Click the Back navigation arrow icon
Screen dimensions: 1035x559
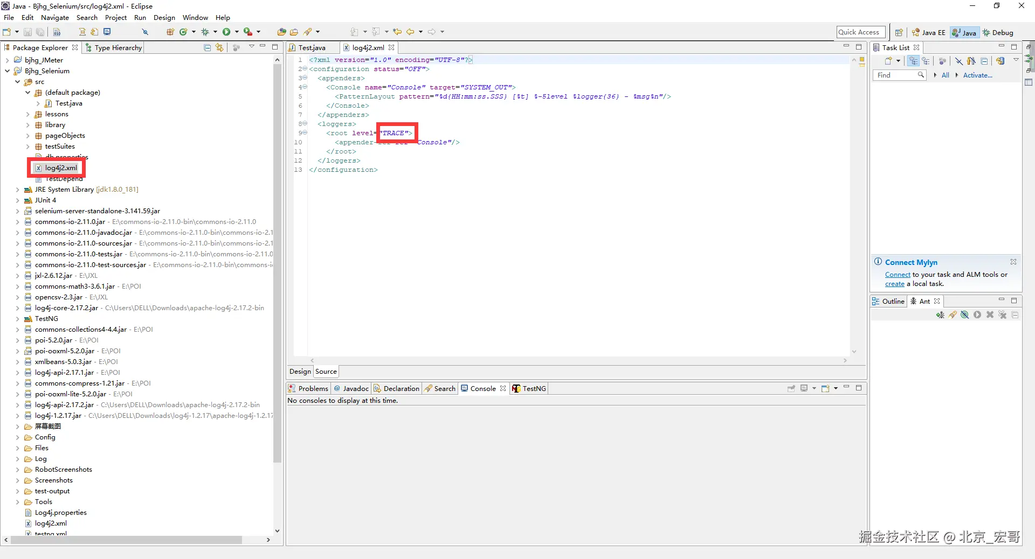(410, 32)
